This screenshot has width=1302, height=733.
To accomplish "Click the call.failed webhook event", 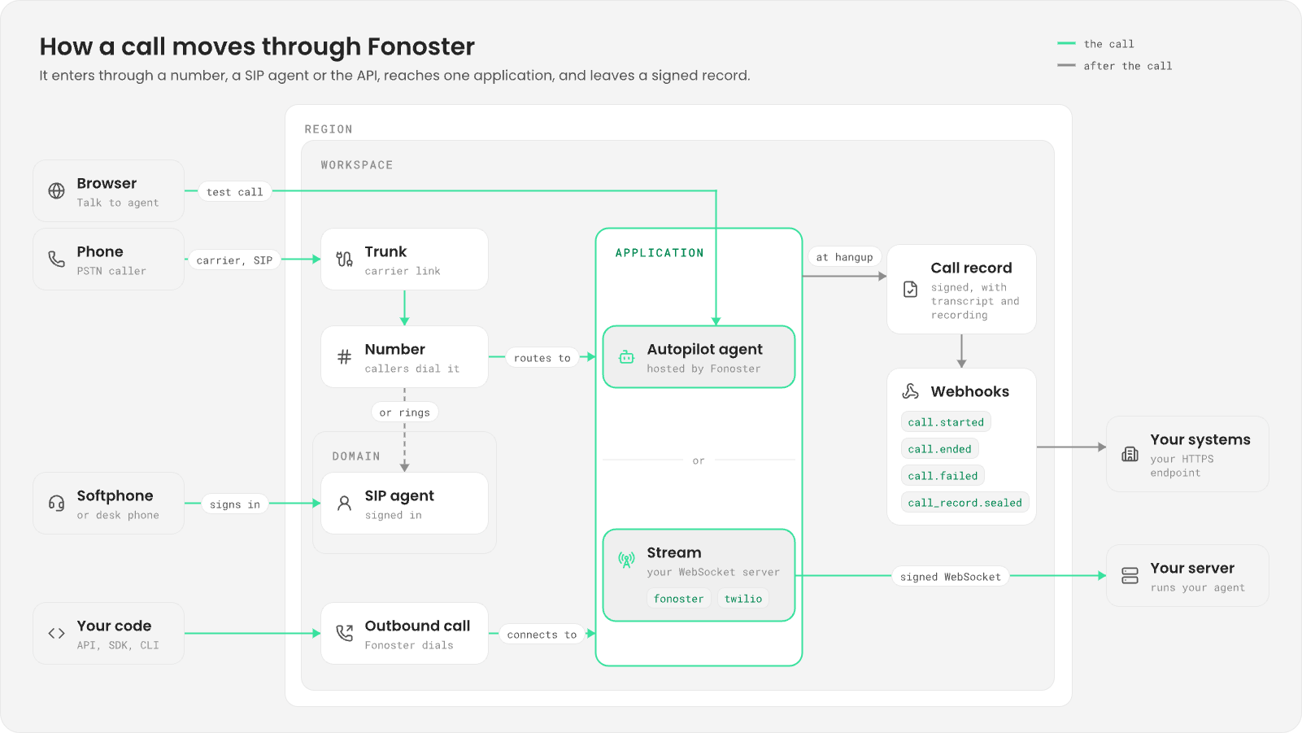I will [x=943, y=476].
